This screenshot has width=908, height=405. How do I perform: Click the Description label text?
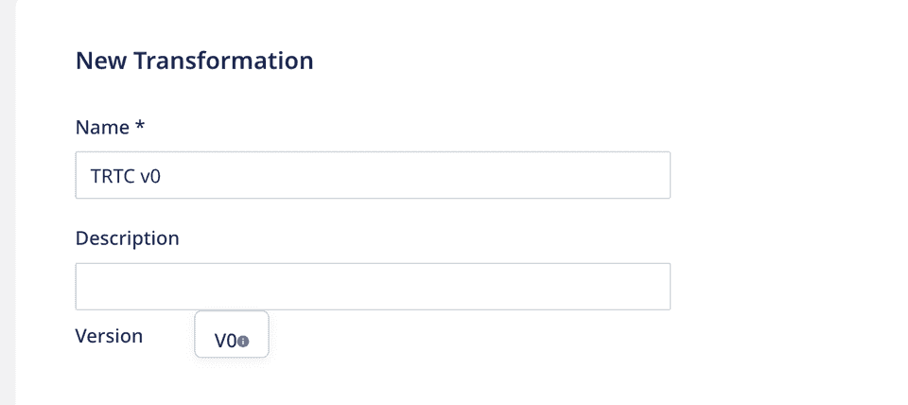[x=128, y=238]
